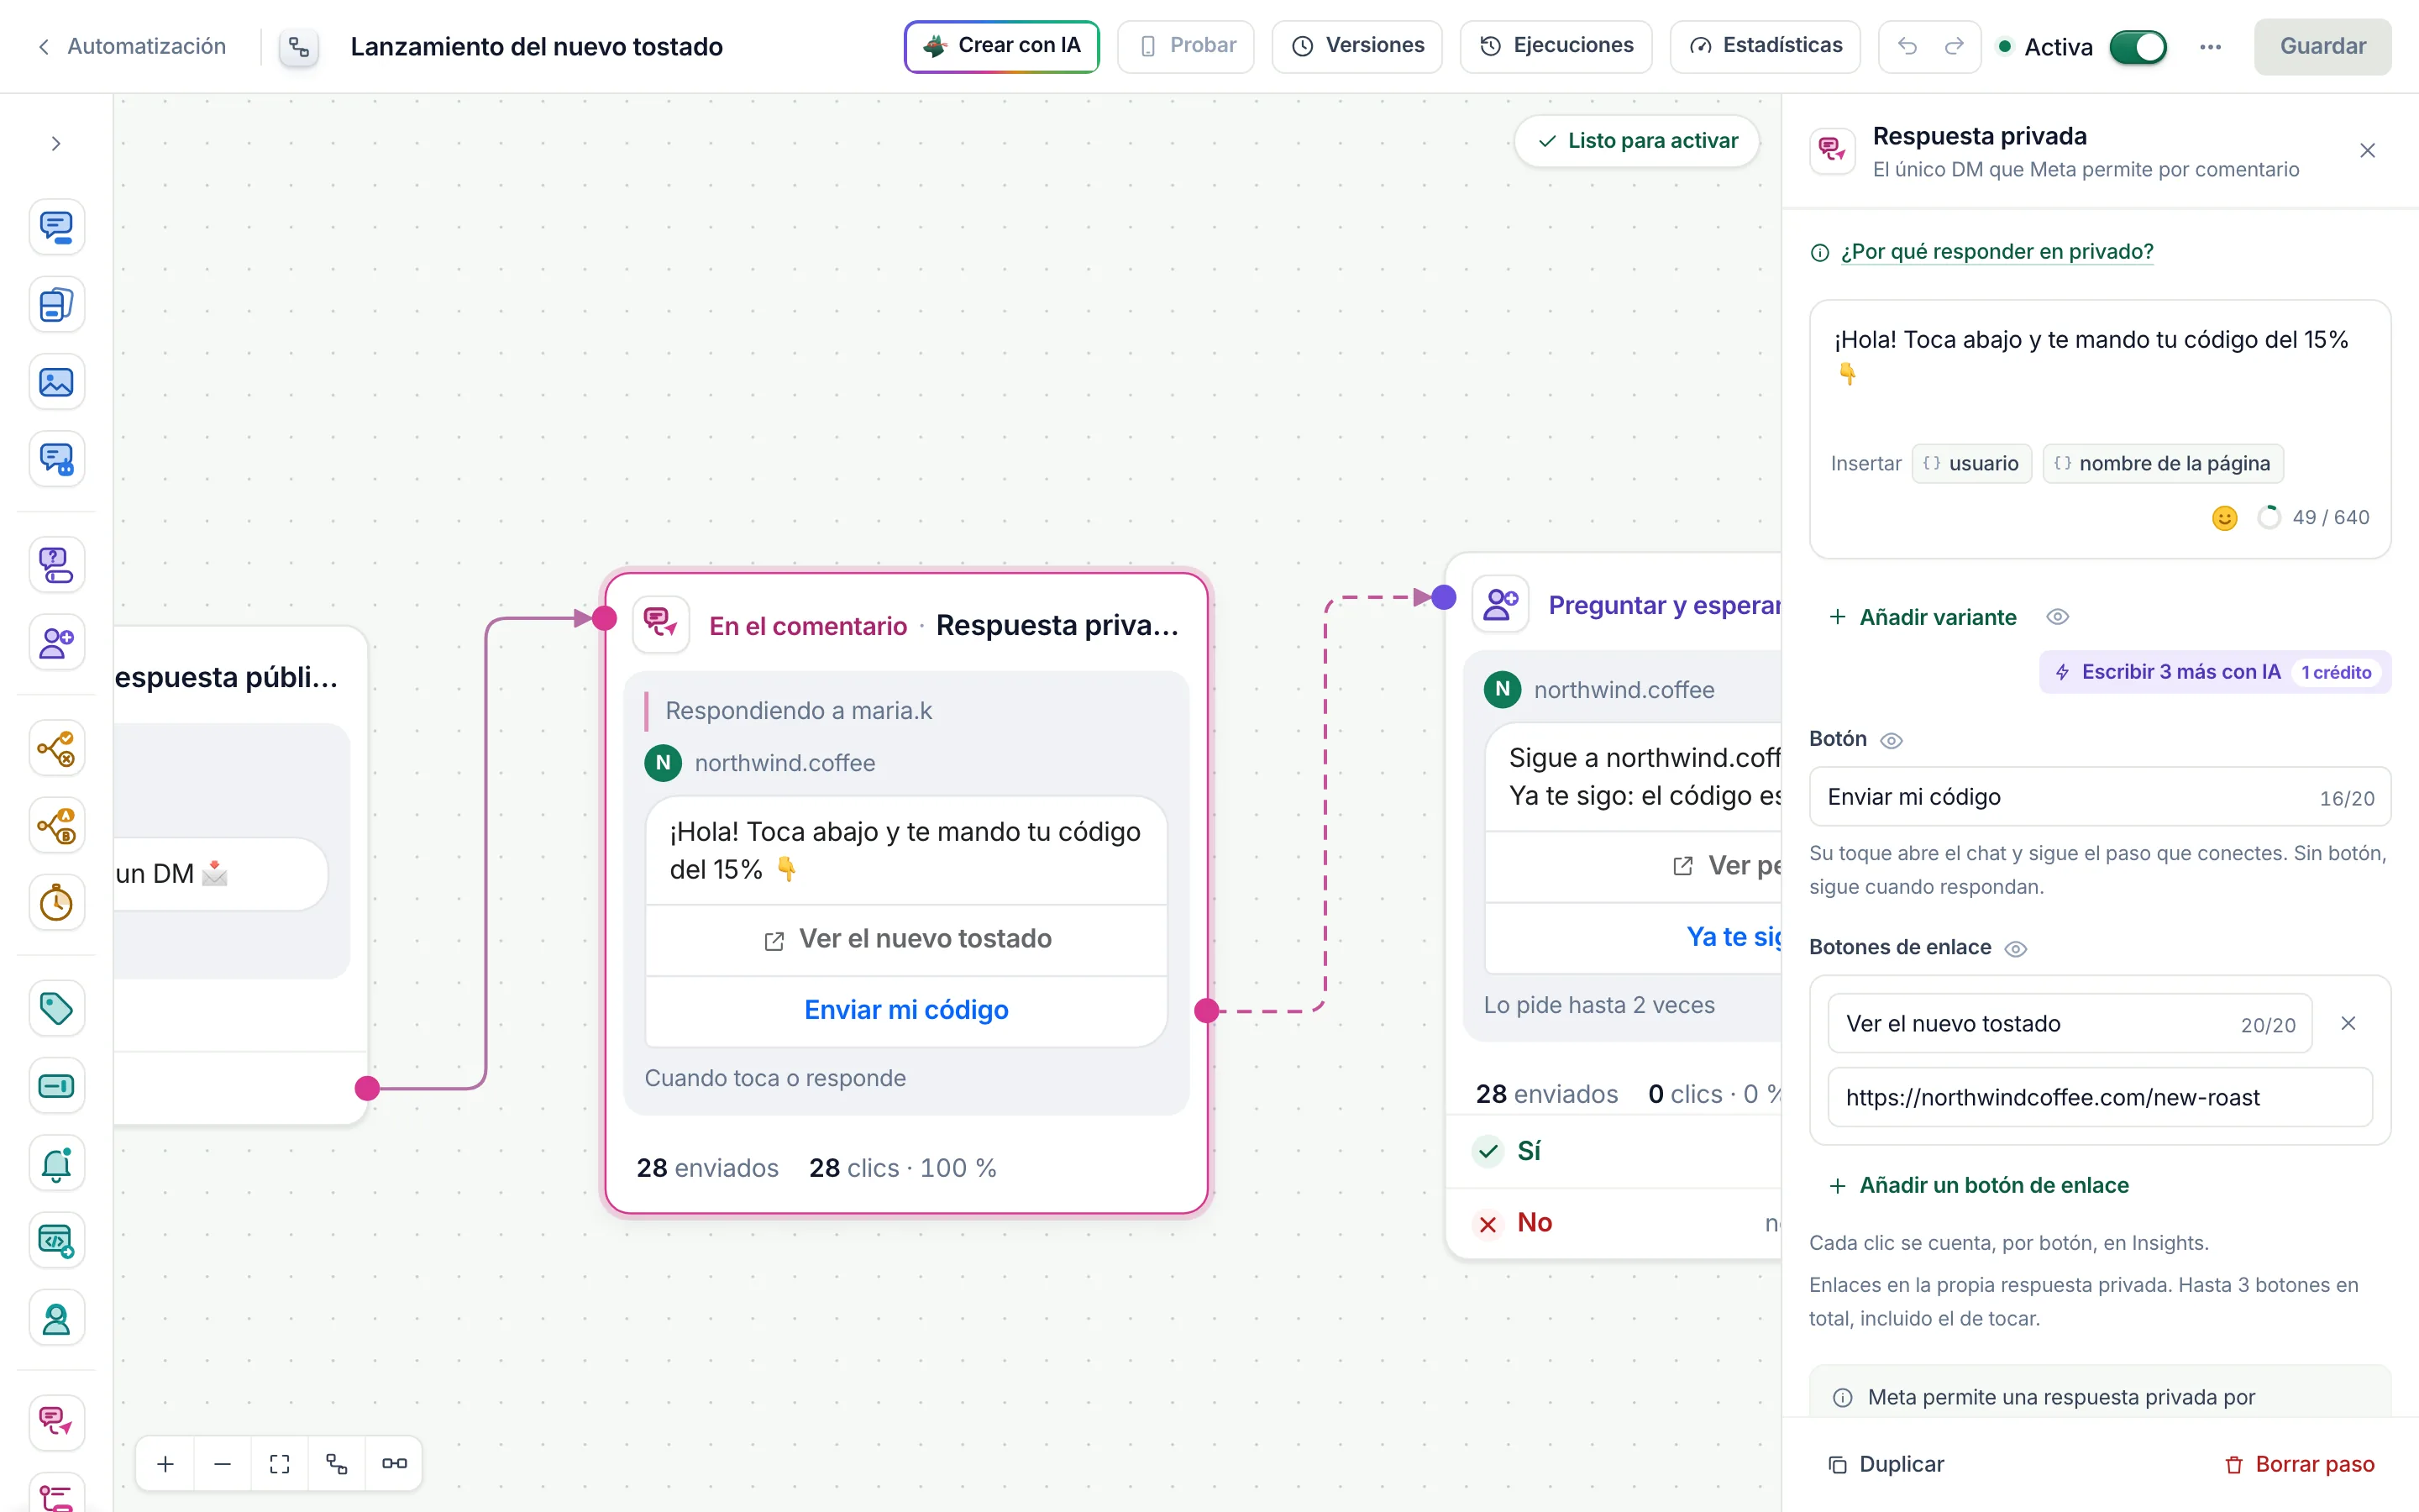Open the three-dots more options menu

point(2210,47)
